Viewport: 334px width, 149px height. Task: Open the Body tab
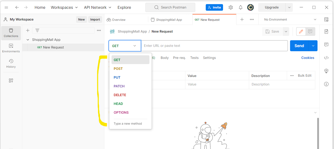pos(165,58)
